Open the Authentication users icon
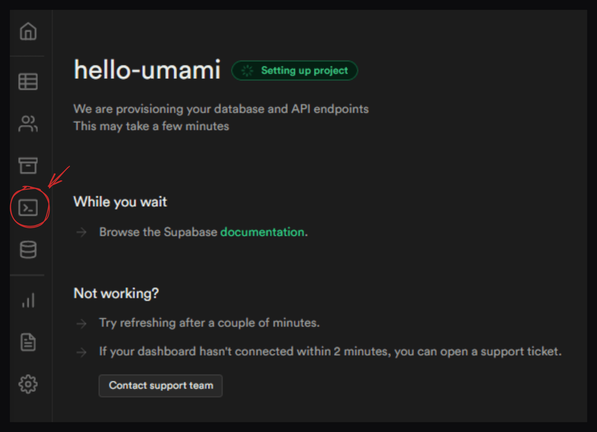Viewport: 597px width, 432px height. pyautogui.click(x=28, y=124)
